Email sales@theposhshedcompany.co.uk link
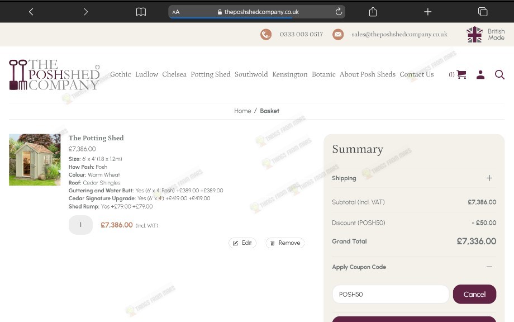 pyautogui.click(x=399, y=34)
